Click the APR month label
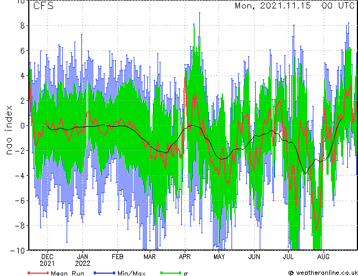This screenshot has height=276, width=358. pos(185,257)
